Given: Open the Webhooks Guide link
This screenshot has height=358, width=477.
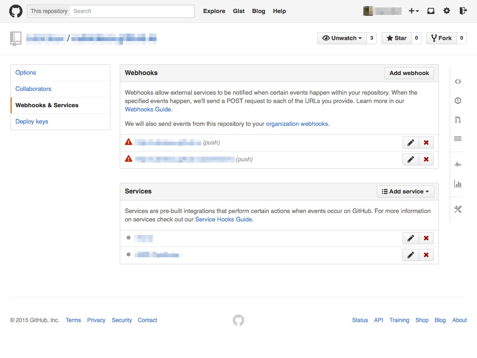Looking at the screenshot, I should click(x=148, y=109).
